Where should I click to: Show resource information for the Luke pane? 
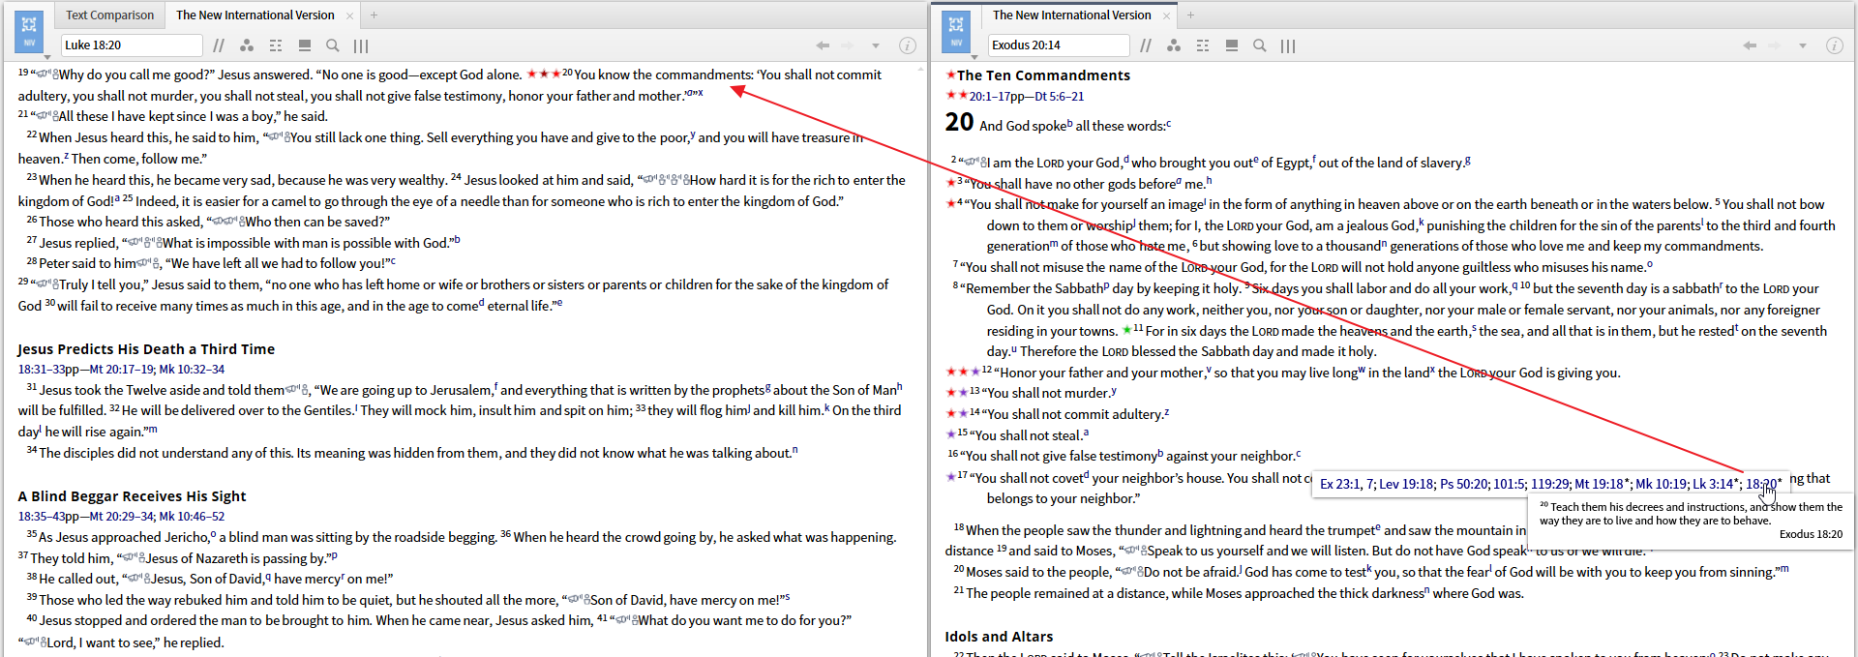(x=908, y=45)
